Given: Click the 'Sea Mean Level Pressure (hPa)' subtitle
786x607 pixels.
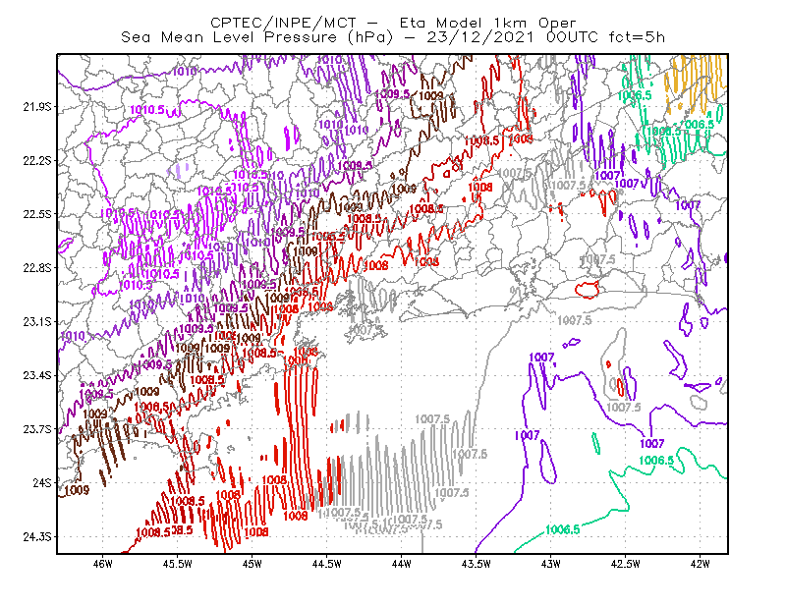Looking at the screenshot, I should coord(257,37).
